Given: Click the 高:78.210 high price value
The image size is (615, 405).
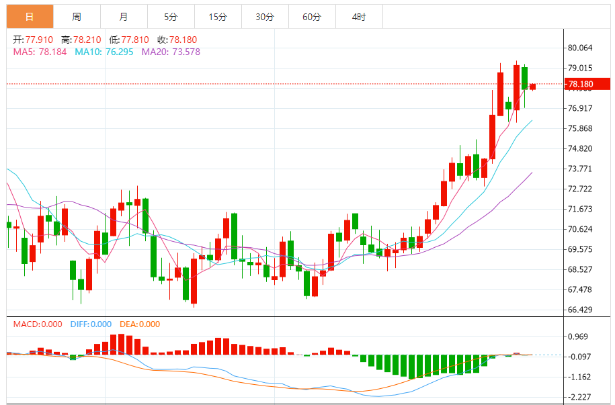Looking at the screenshot, I should click(x=81, y=40).
